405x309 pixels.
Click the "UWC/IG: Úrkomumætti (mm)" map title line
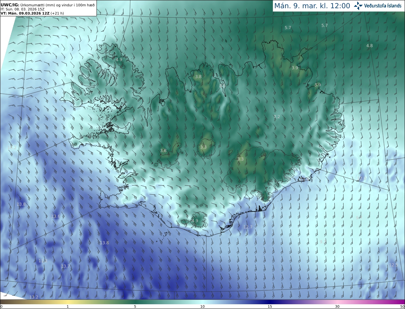click(47, 4)
